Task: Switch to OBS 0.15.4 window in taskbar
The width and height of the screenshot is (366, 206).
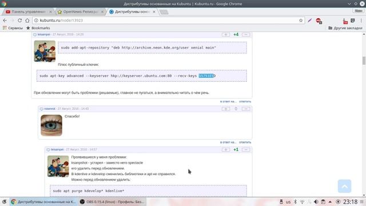Action: pyautogui.click(x=112, y=201)
